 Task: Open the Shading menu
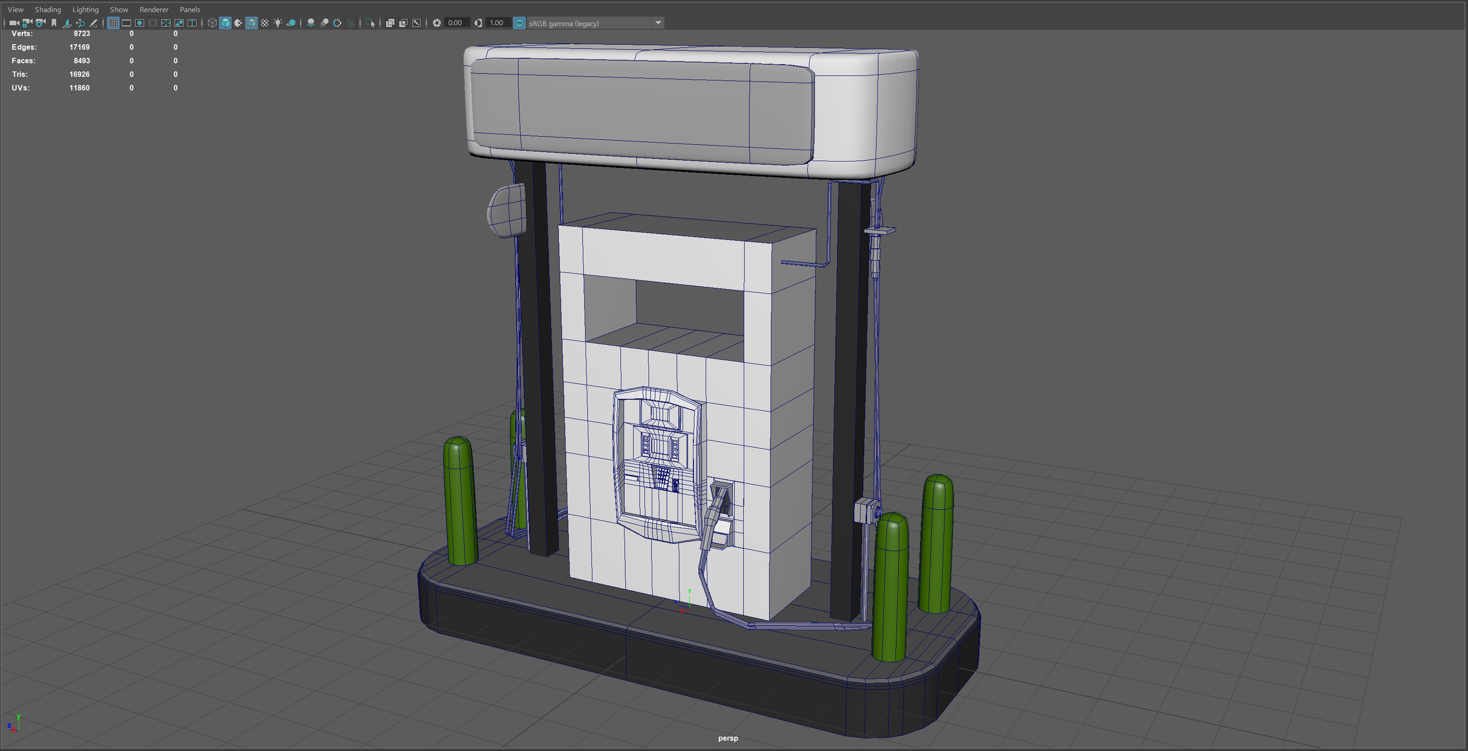(48, 9)
